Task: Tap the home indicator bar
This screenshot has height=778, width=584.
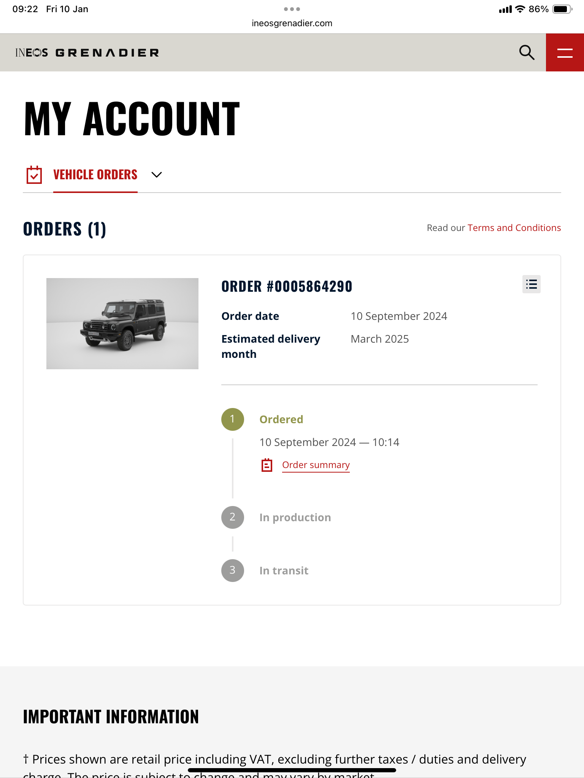Action: 292,770
